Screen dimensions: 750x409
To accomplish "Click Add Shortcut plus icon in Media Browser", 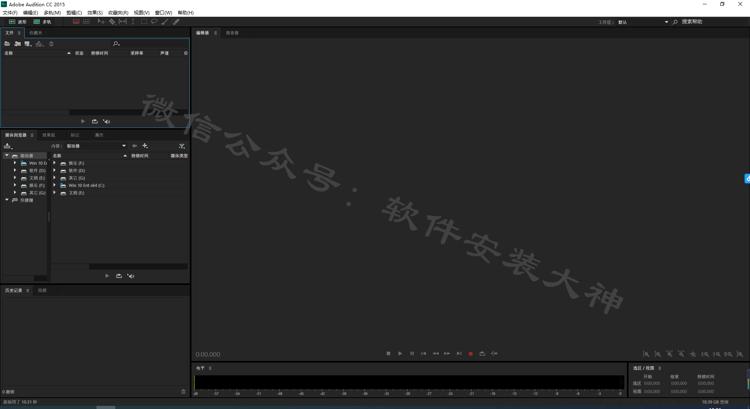I will pyautogui.click(x=145, y=146).
